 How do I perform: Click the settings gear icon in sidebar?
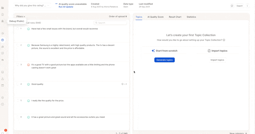coord(3,98)
